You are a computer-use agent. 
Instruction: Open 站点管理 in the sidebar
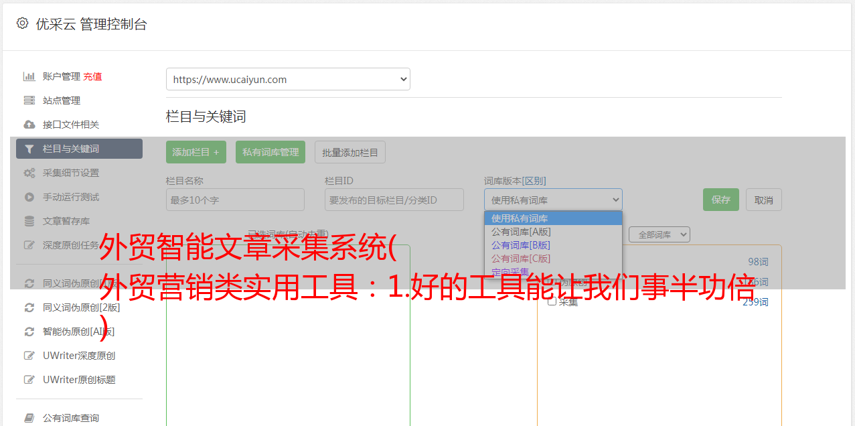click(x=62, y=100)
